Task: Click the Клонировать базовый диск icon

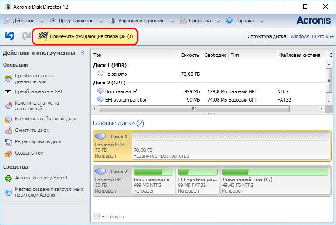Action: (8, 120)
